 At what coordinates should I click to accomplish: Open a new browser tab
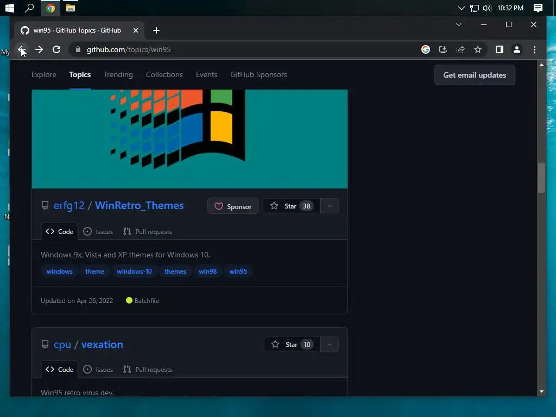click(x=156, y=30)
